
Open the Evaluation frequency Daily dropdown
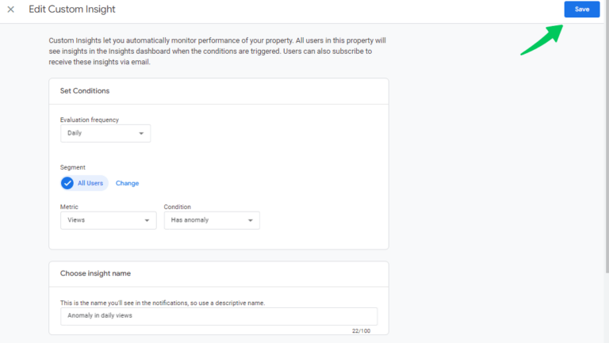(x=105, y=133)
